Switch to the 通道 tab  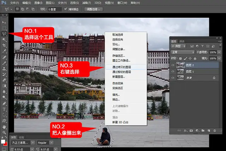[x=182, y=42]
